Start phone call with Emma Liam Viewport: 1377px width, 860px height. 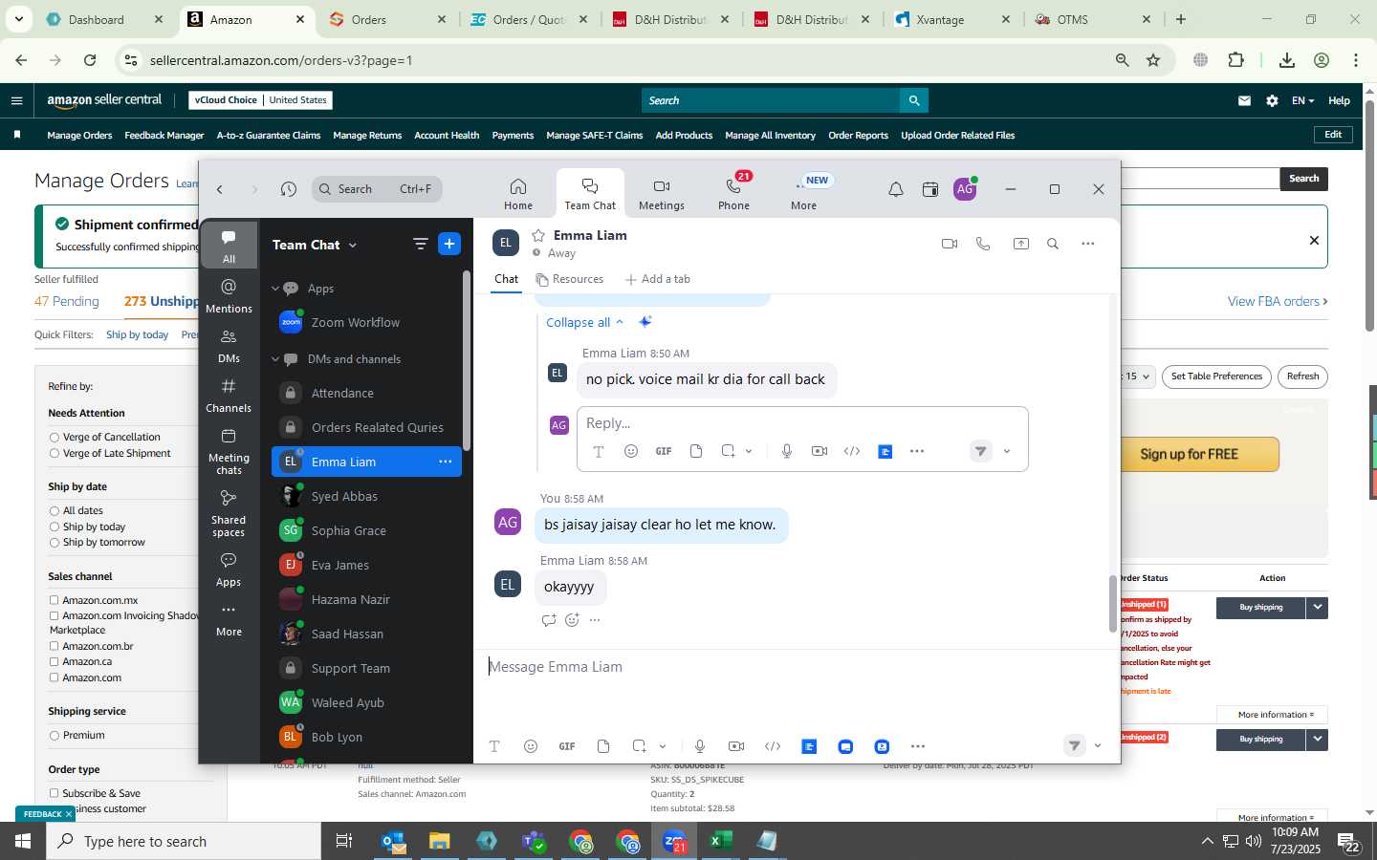coord(983,244)
